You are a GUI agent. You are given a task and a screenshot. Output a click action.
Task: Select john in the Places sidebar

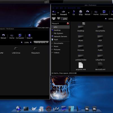point(60,27)
